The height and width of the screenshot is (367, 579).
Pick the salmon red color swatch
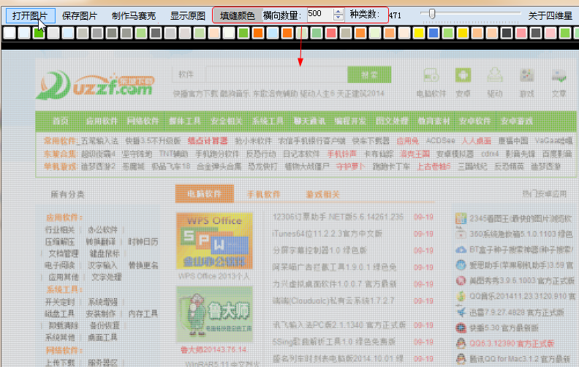(331, 33)
